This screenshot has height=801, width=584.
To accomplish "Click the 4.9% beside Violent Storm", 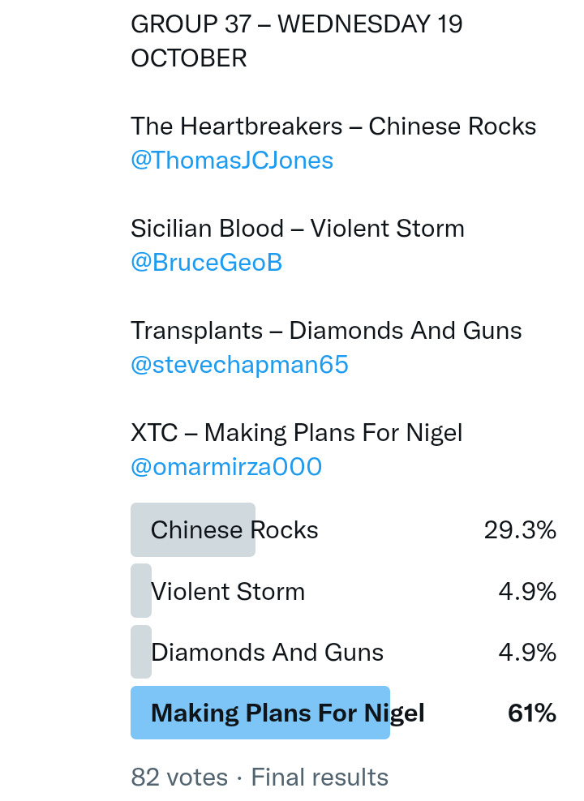I will [527, 592].
